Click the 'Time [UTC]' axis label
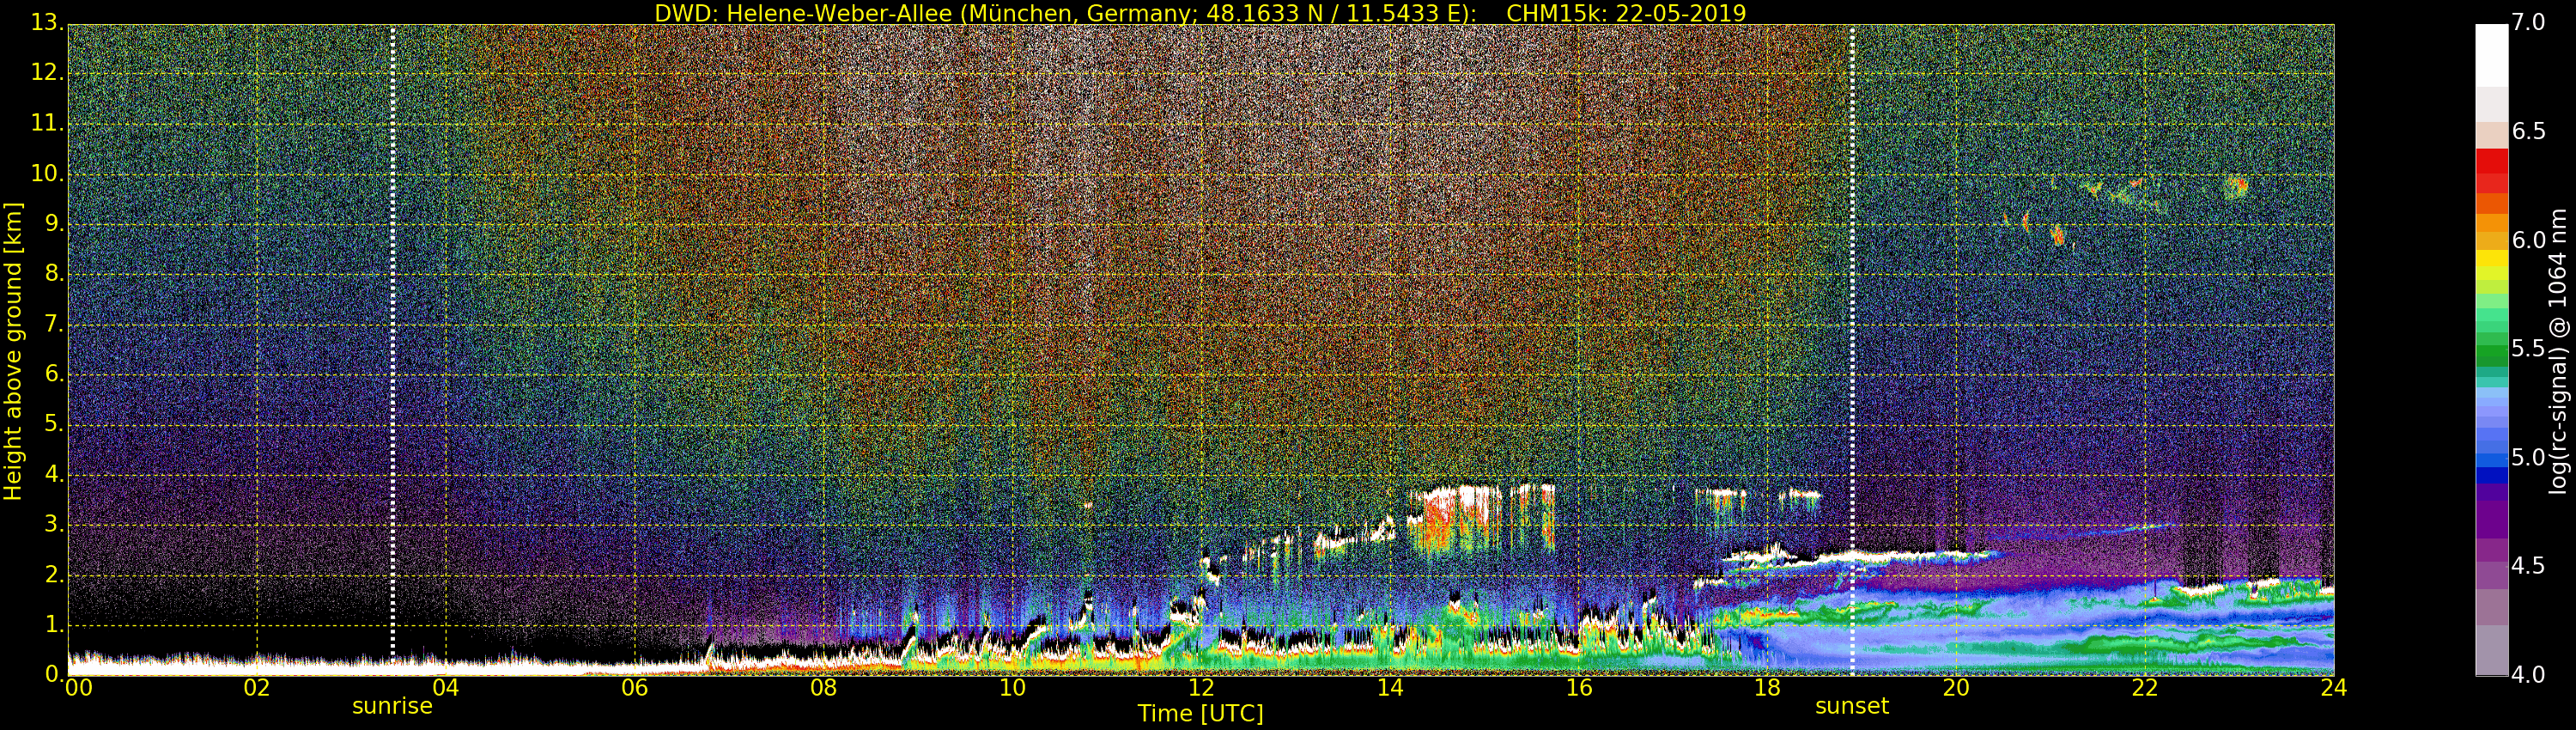Image resolution: width=2576 pixels, height=730 pixels. pos(1200,714)
